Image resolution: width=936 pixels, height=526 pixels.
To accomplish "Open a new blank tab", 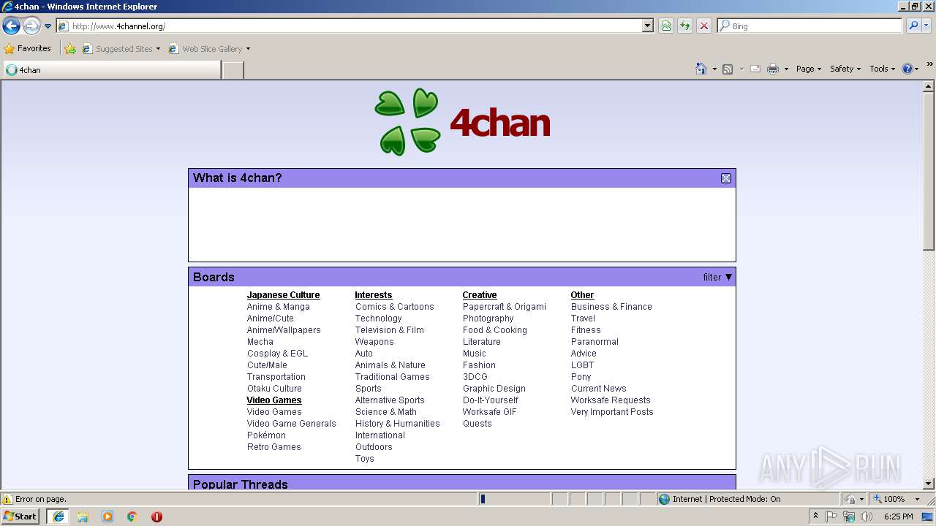I will tap(233, 70).
